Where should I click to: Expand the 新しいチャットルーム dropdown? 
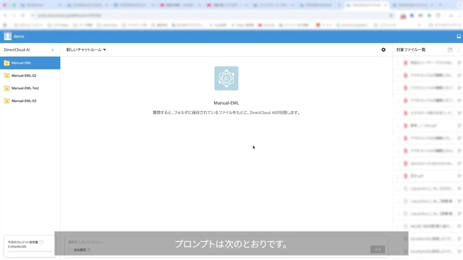click(x=86, y=50)
